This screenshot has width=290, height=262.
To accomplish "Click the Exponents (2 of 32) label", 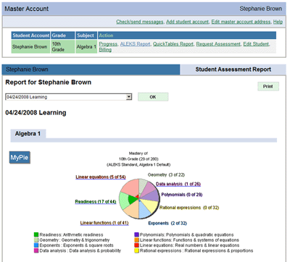I will [x=167, y=224].
